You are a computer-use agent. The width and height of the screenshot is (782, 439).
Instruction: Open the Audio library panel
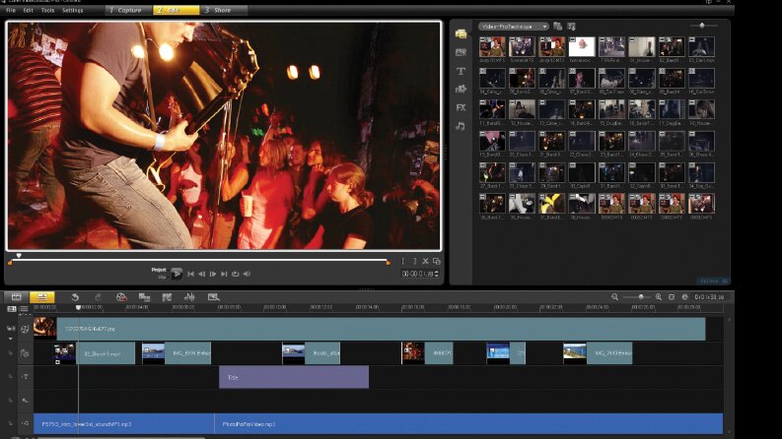[461, 126]
